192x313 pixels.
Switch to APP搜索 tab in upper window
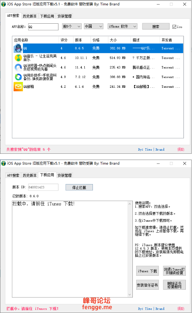coord(13,16)
